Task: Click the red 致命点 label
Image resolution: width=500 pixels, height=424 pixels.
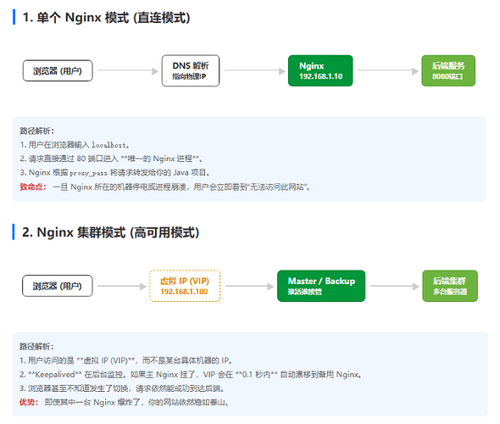Action: pos(33,187)
